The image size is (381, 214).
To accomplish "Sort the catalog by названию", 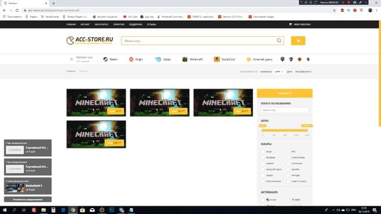I will point(266,71).
